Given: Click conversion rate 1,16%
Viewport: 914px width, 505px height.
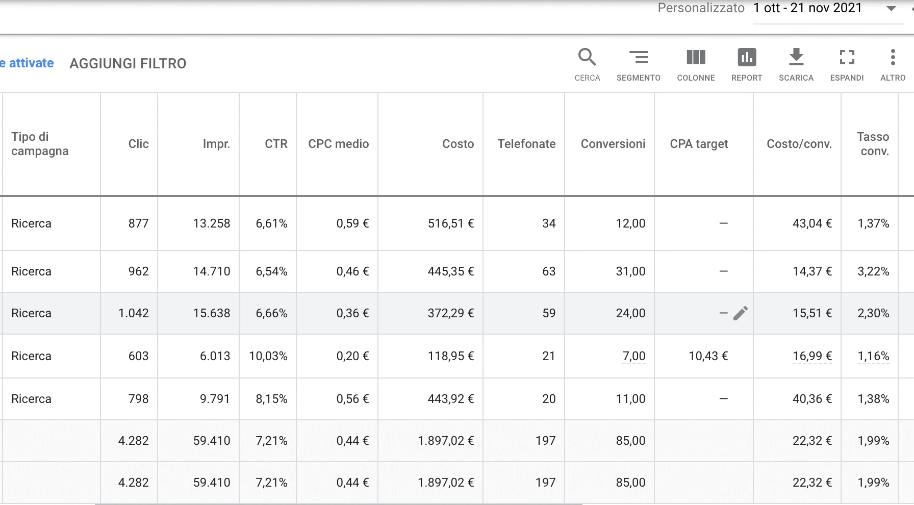Looking at the screenshot, I should [873, 356].
